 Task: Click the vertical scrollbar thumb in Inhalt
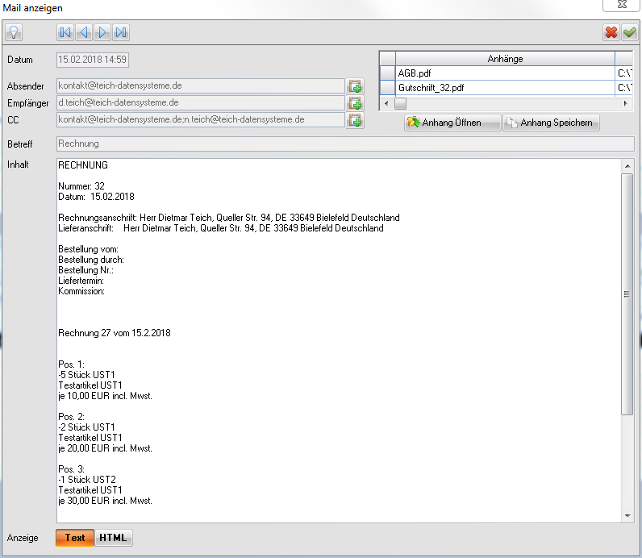627,294
